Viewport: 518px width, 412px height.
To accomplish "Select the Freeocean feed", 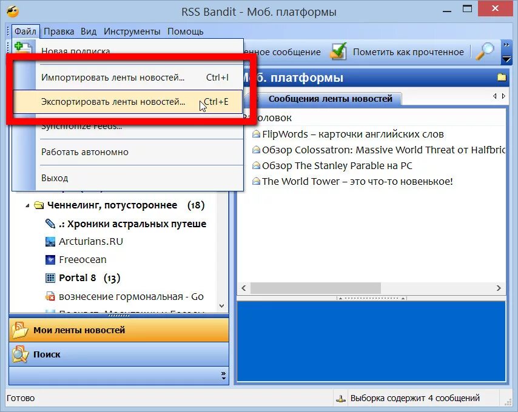I will [x=82, y=260].
